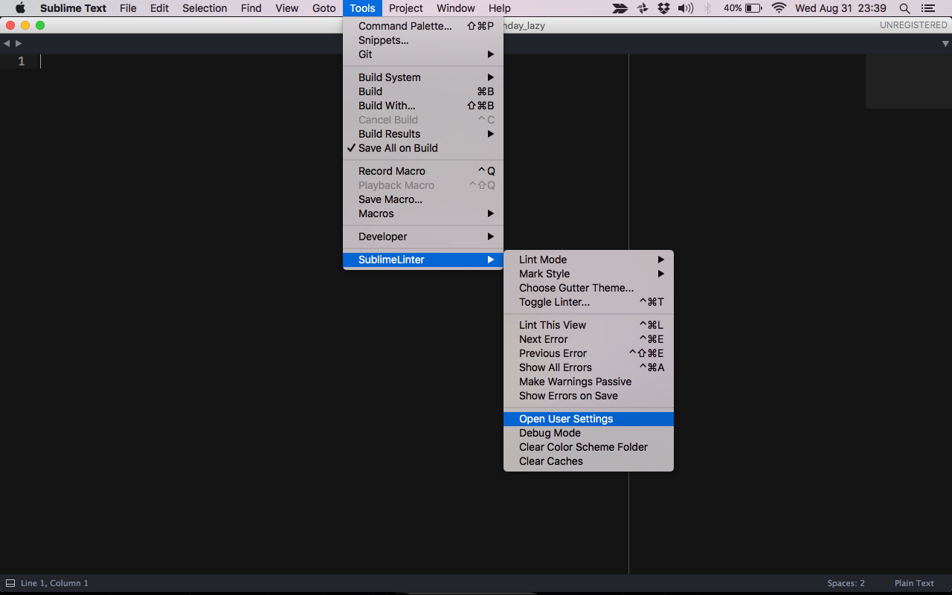Jump to Previous Error

click(x=588, y=353)
